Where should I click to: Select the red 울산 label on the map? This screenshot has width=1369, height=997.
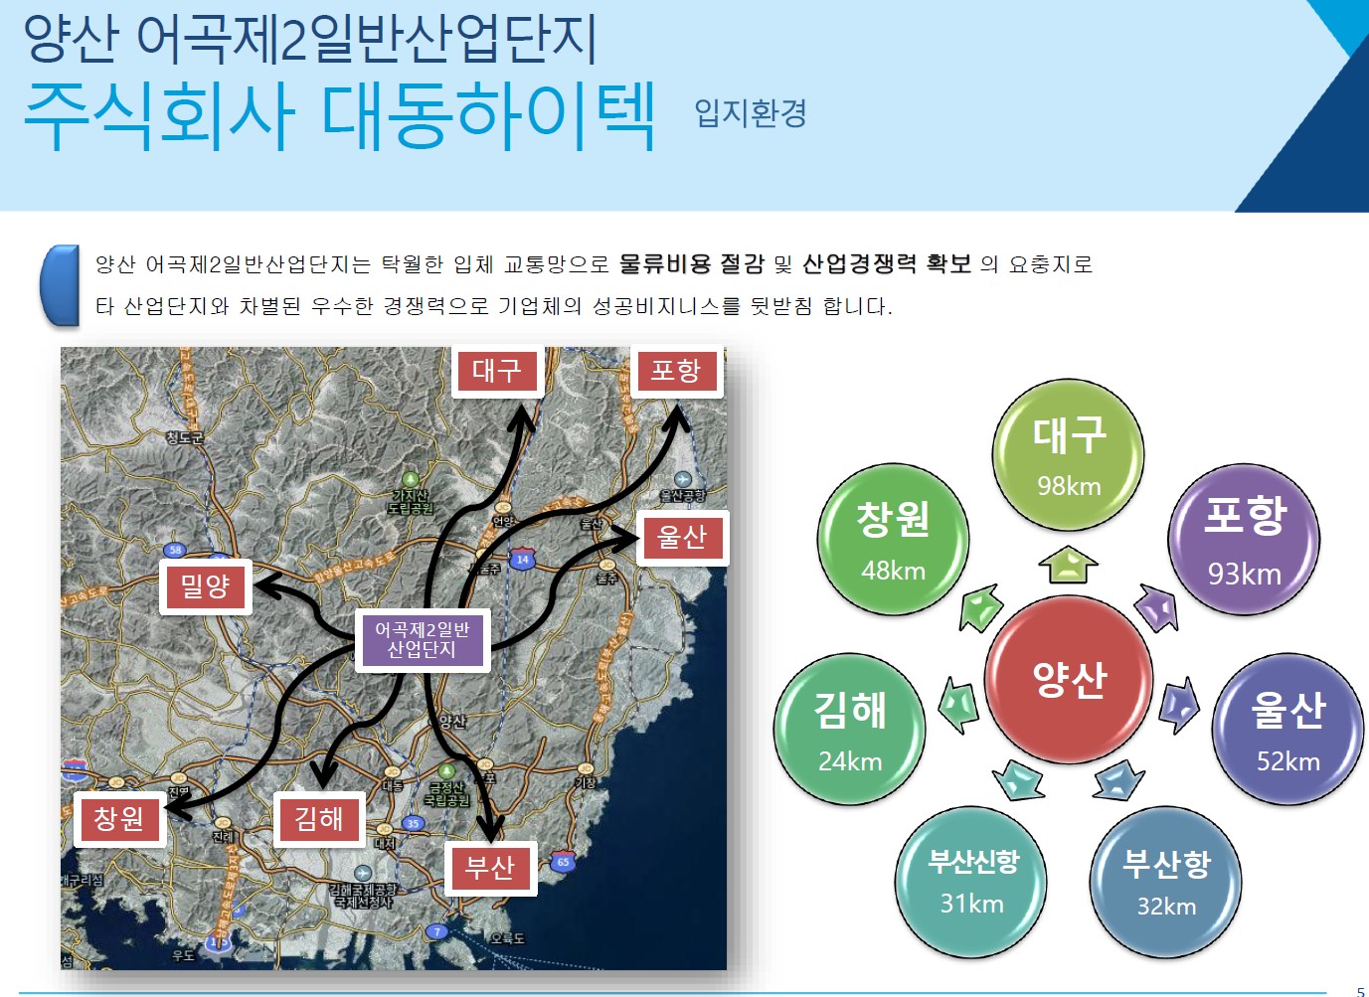click(x=682, y=538)
